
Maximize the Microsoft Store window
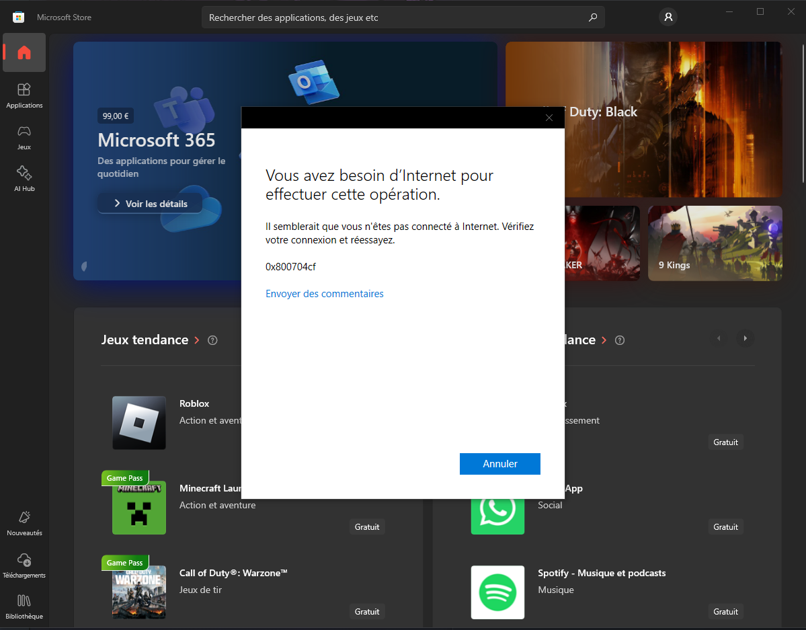[x=760, y=11]
